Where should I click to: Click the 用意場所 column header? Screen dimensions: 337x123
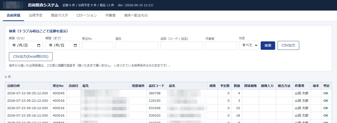point(138,86)
